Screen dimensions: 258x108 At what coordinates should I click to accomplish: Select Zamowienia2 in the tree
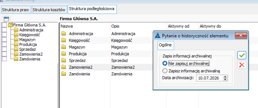pyautogui.click(x=31, y=54)
